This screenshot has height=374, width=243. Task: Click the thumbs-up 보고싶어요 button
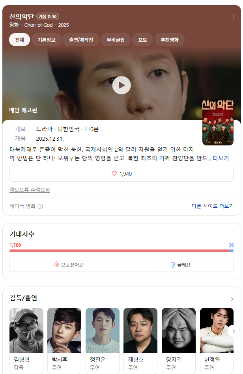68,264
